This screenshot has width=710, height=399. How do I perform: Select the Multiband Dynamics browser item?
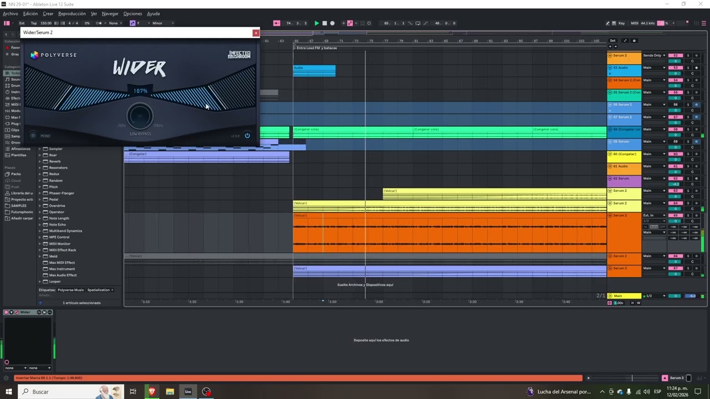[65, 231]
